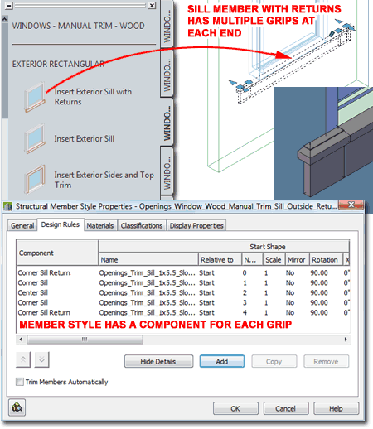
Task: Select the Center Sill component row
Action: click(183, 292)
